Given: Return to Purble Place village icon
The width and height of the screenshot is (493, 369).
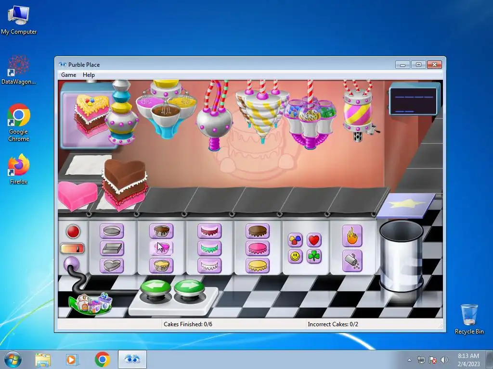Looking at the screenshot, I should click(x=91, y=303).
